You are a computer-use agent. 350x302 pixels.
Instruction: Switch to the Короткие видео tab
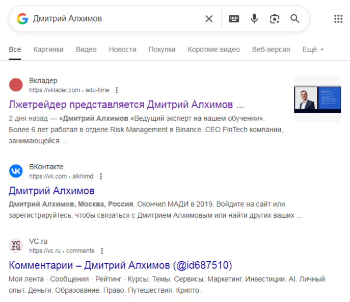213,49
